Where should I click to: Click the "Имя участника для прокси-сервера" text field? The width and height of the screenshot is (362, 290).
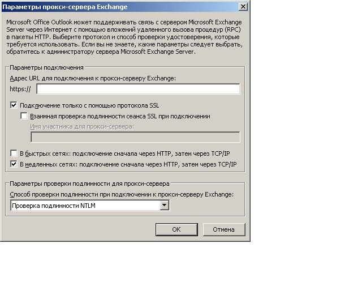coord(135,137)
